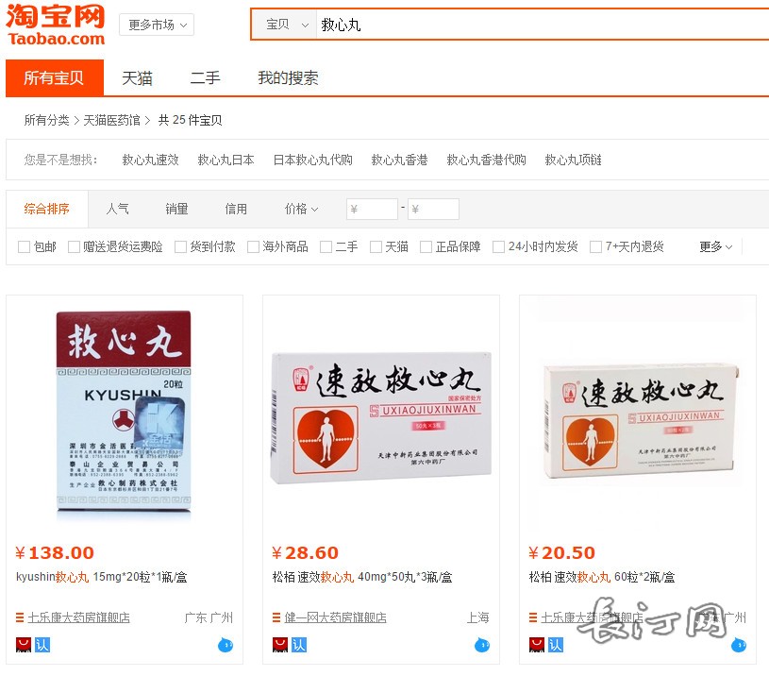Open 士乐康大药房旗舰店 under the ¥138.00 item
The width and height of the screenshot is (769, 676).
coord(79,617)
